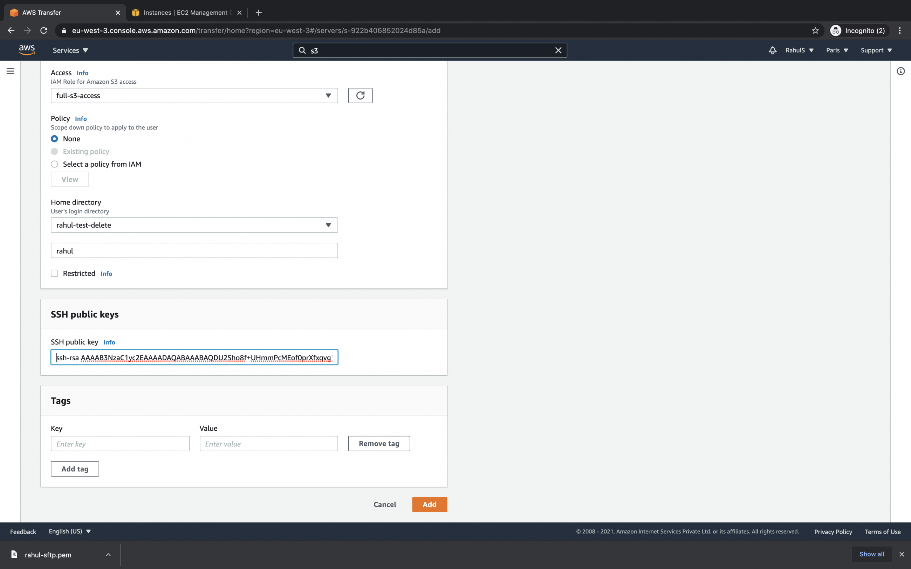This screenshot has height=569, width=911.
Task: Click the incognito profile icon
Action: tap(836, 30)
